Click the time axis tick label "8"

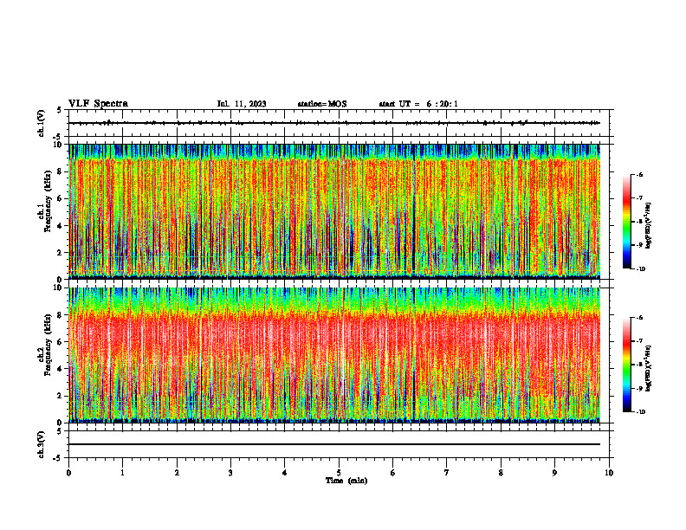point(501,473)
